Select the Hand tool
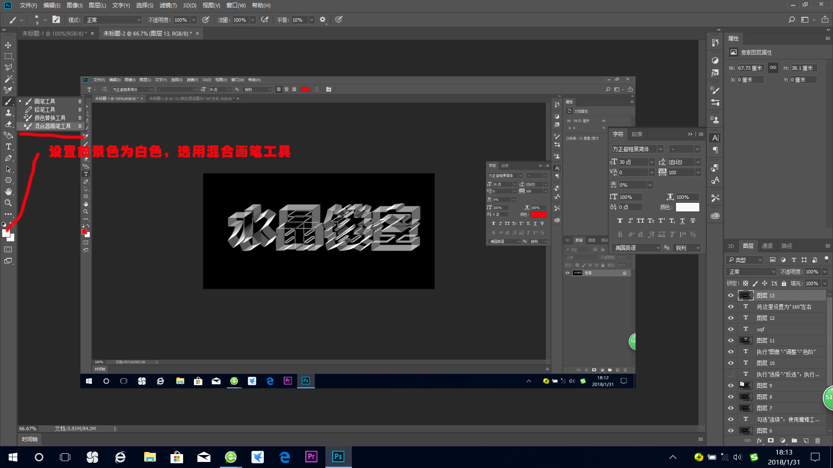 click(8, 192)
